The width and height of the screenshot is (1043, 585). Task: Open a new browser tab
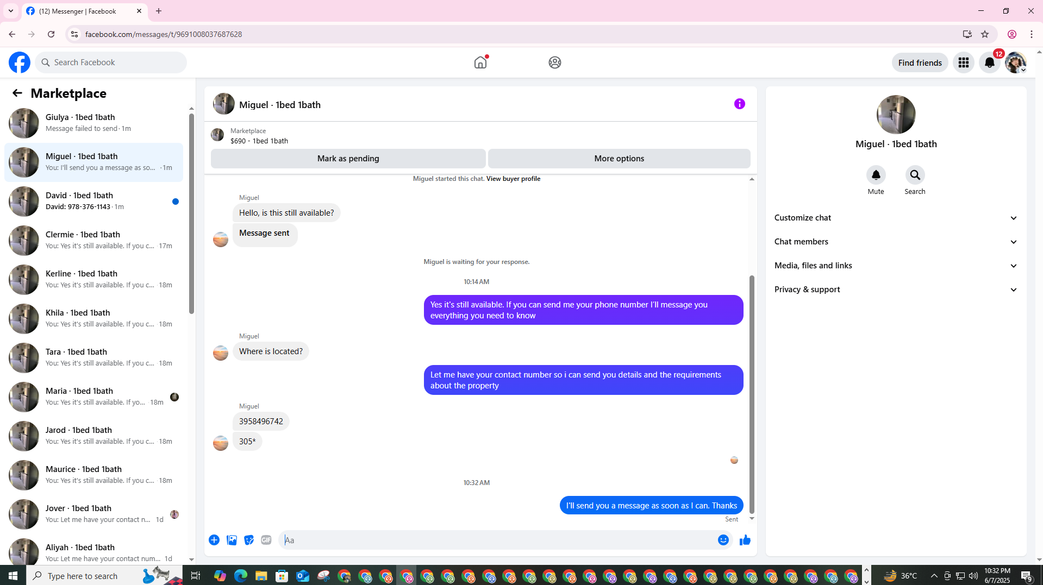point(159,11)
